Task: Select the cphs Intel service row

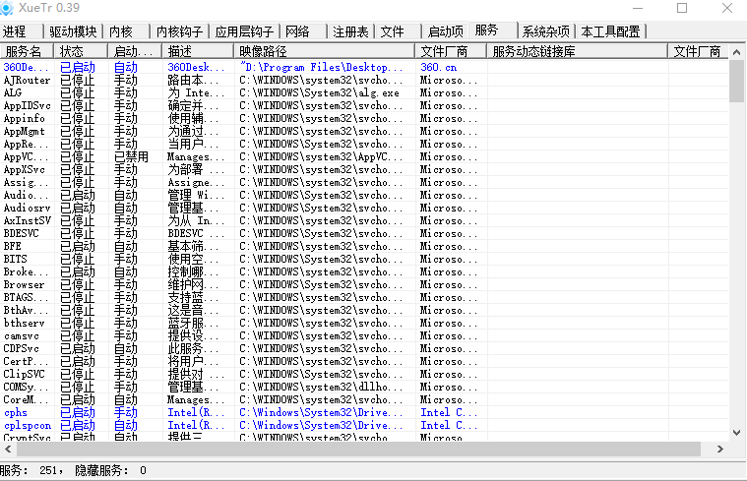Action: [x=16, y=413]
